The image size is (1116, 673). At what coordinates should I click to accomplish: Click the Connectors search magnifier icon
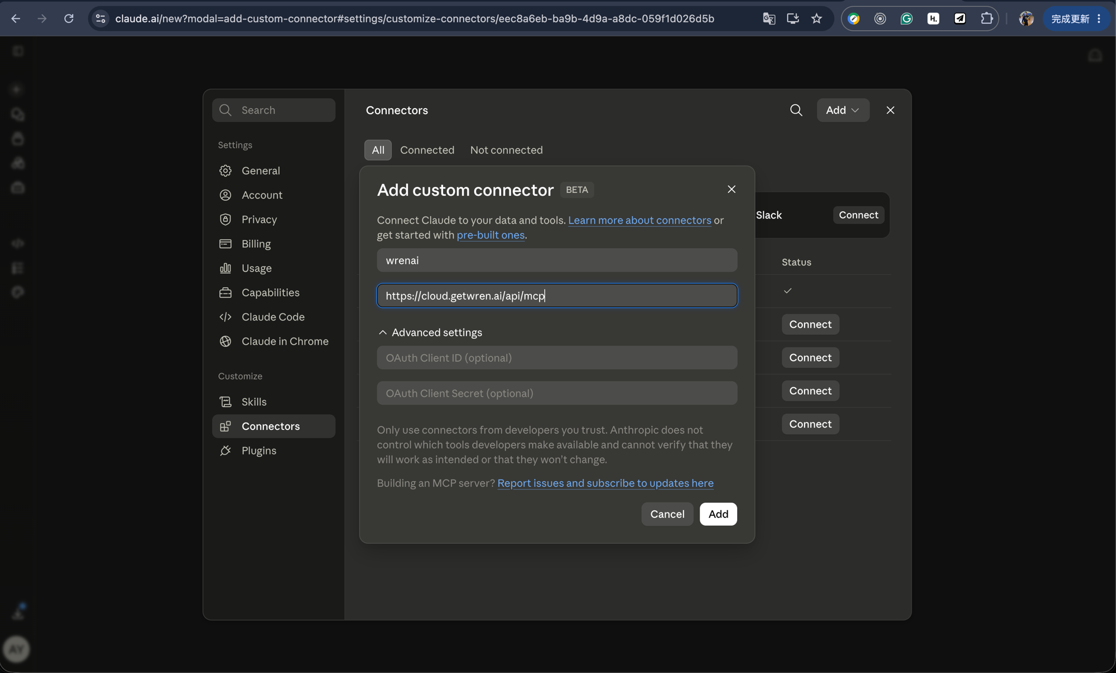pyautogui.click(x=796, y=110)
